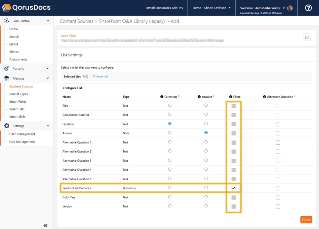Screen dimensions: 319x229
Task: Collapse sidebar with double chevron icon
Action: point(45,225)
